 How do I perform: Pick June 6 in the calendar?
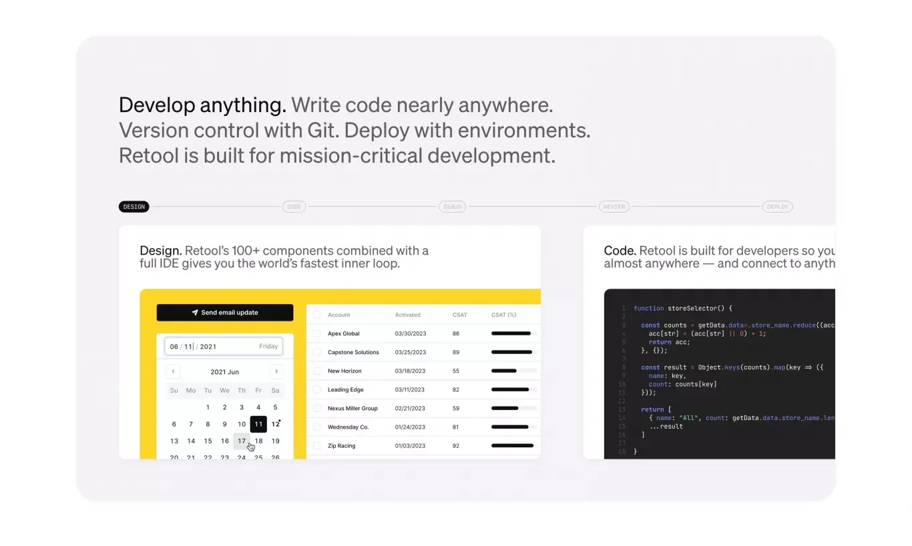click(x=174, y=424)
